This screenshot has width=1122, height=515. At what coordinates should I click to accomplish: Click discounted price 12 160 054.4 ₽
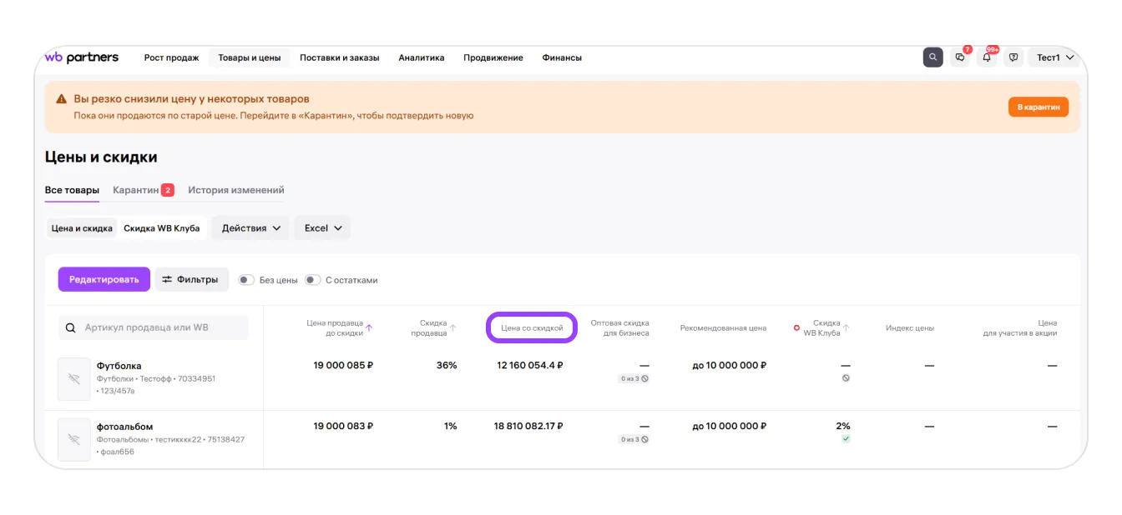[x=530, y=365]
